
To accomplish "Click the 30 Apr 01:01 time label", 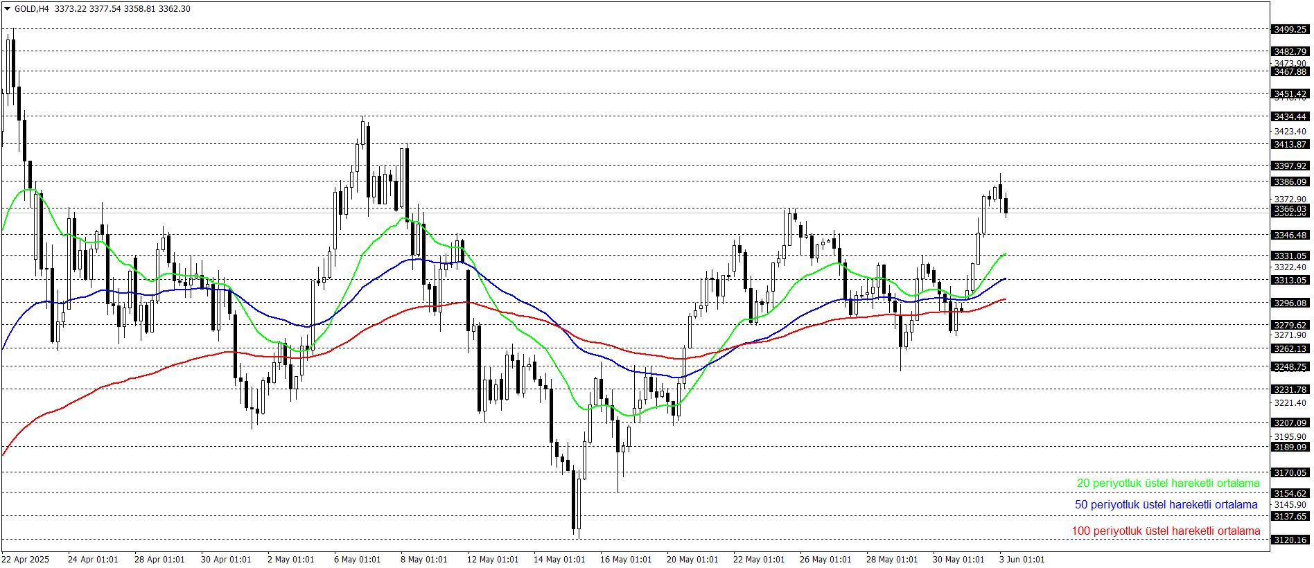I will coord(226,559).
